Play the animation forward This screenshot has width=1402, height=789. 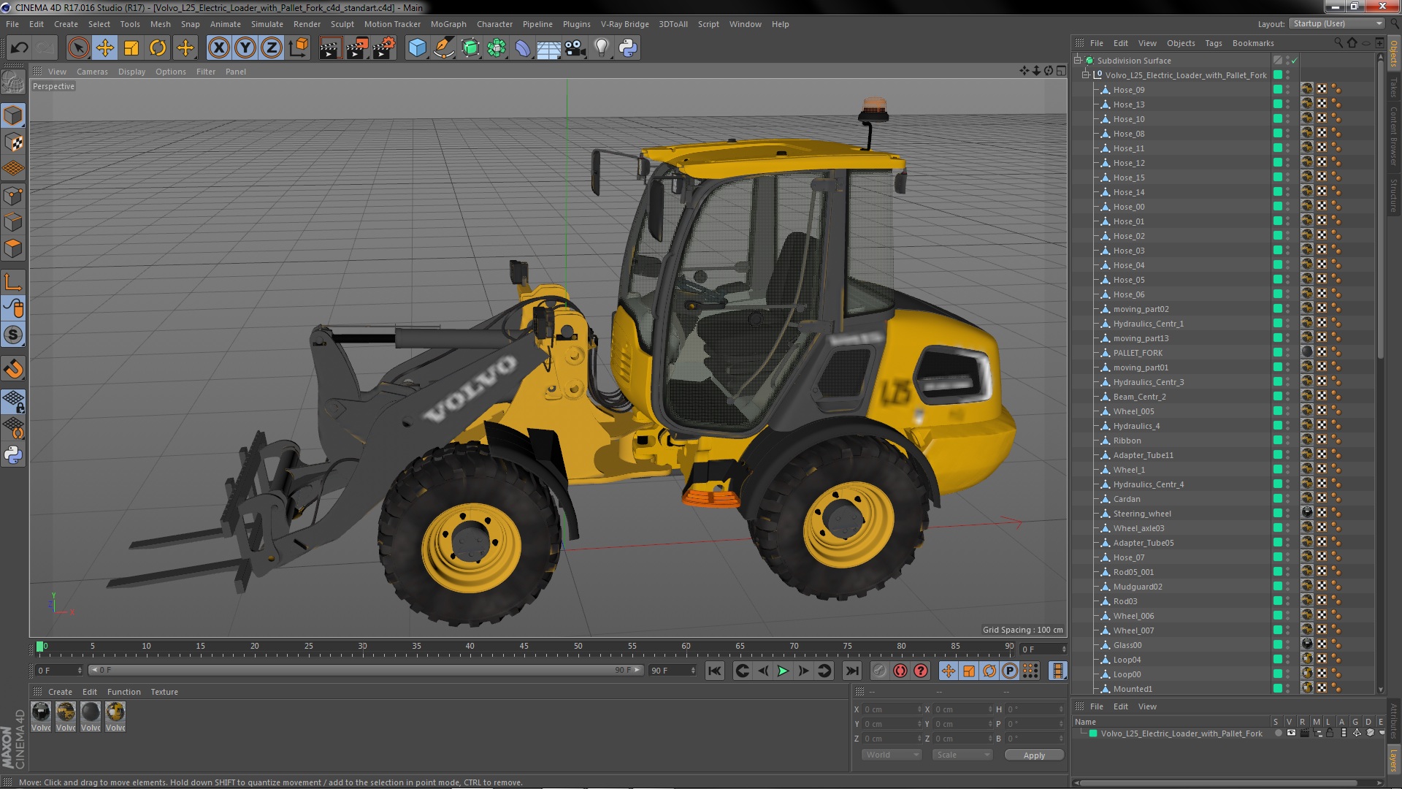[x=783, y=671]
